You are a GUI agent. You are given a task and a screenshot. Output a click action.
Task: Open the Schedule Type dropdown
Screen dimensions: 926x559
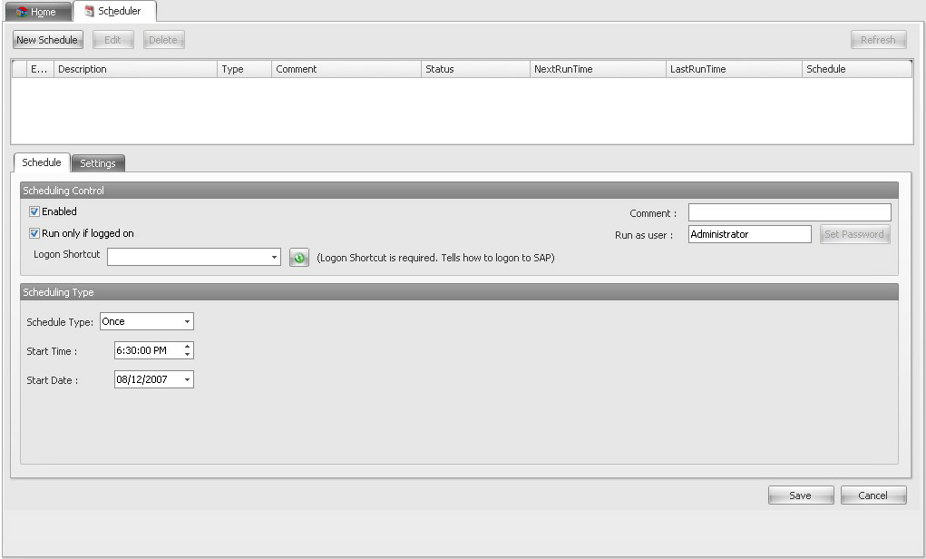coord(187,322)
